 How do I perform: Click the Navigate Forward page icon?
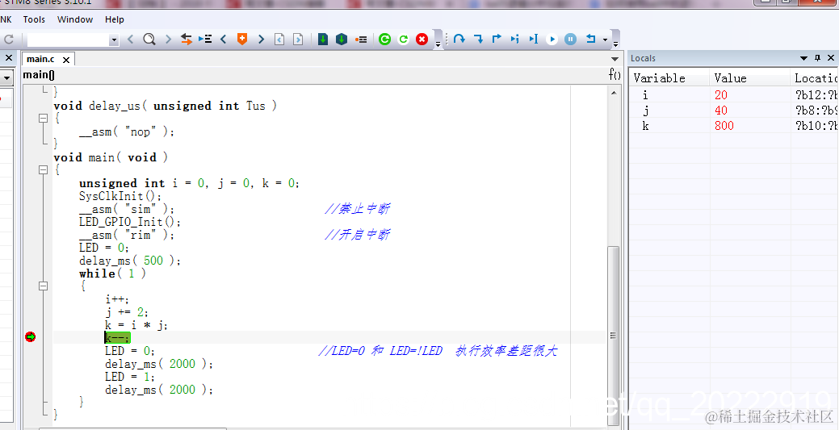298,39
